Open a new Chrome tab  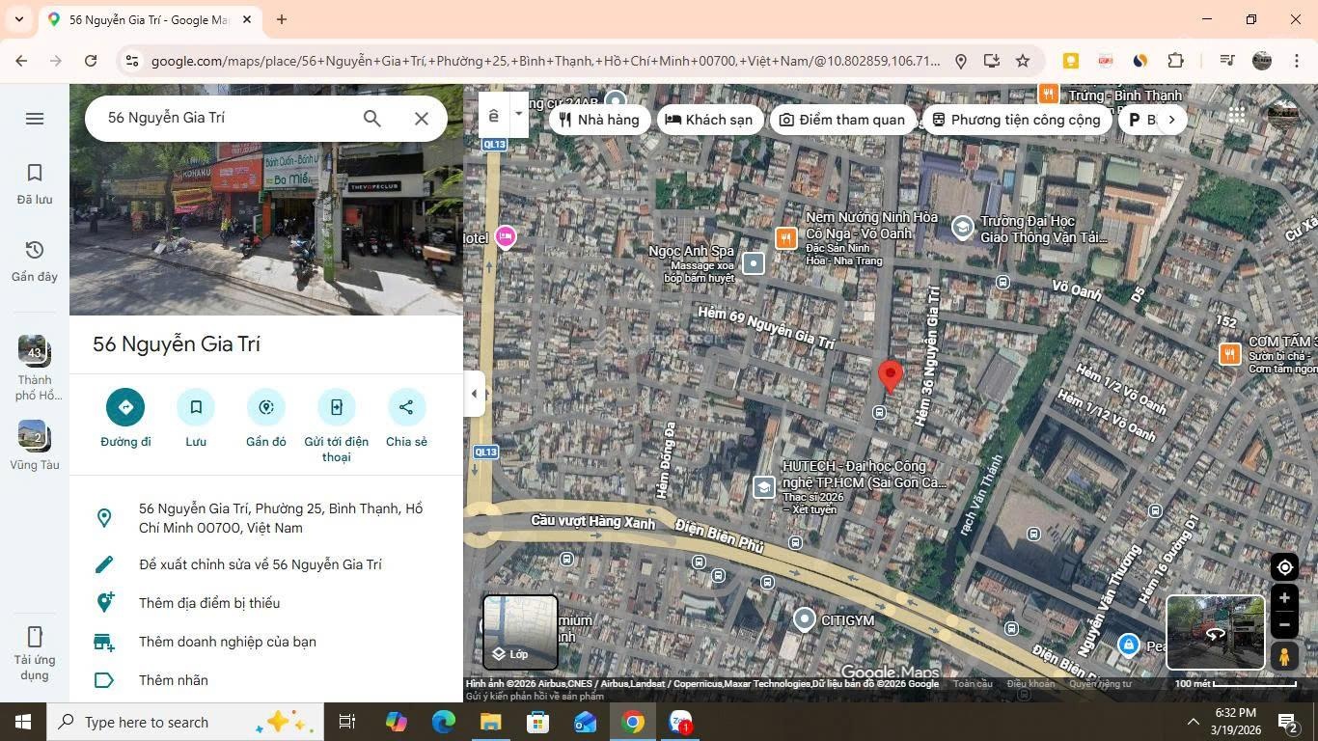(282, 19)
